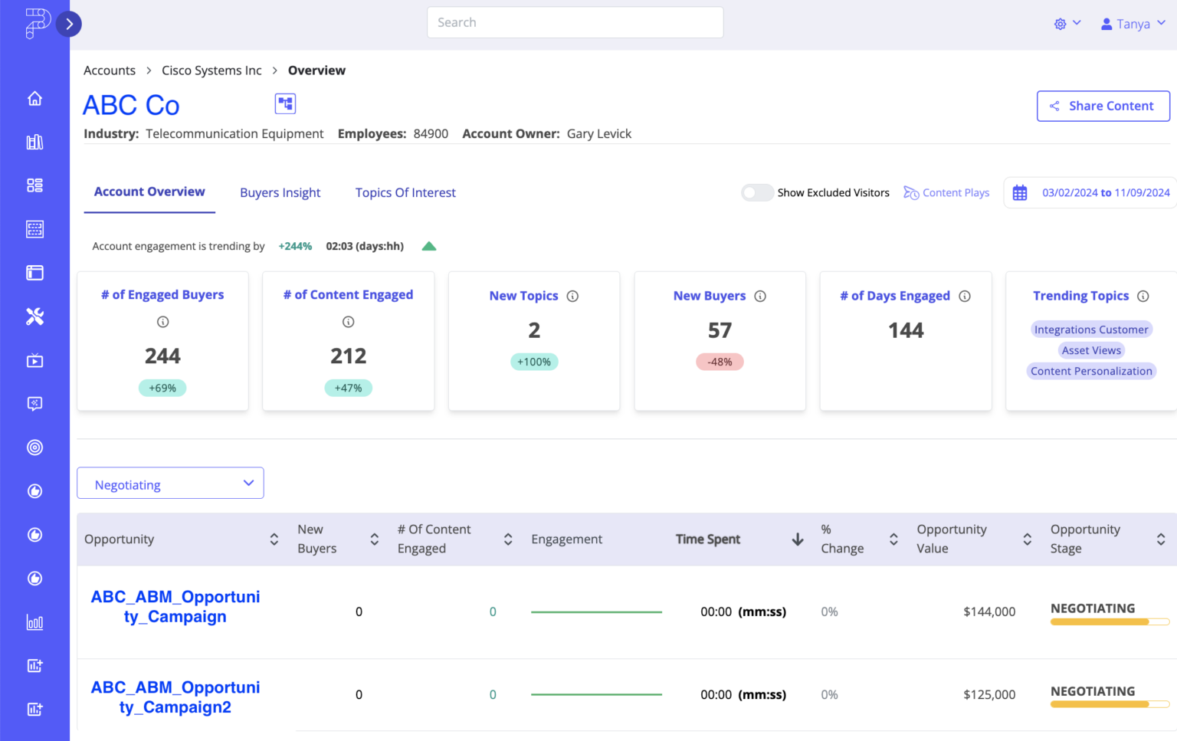Click the account hierarchy icon beside ABC Co
Image resolution: width=1177 pixels, height=741 pixels.
[x=285, y=104]
